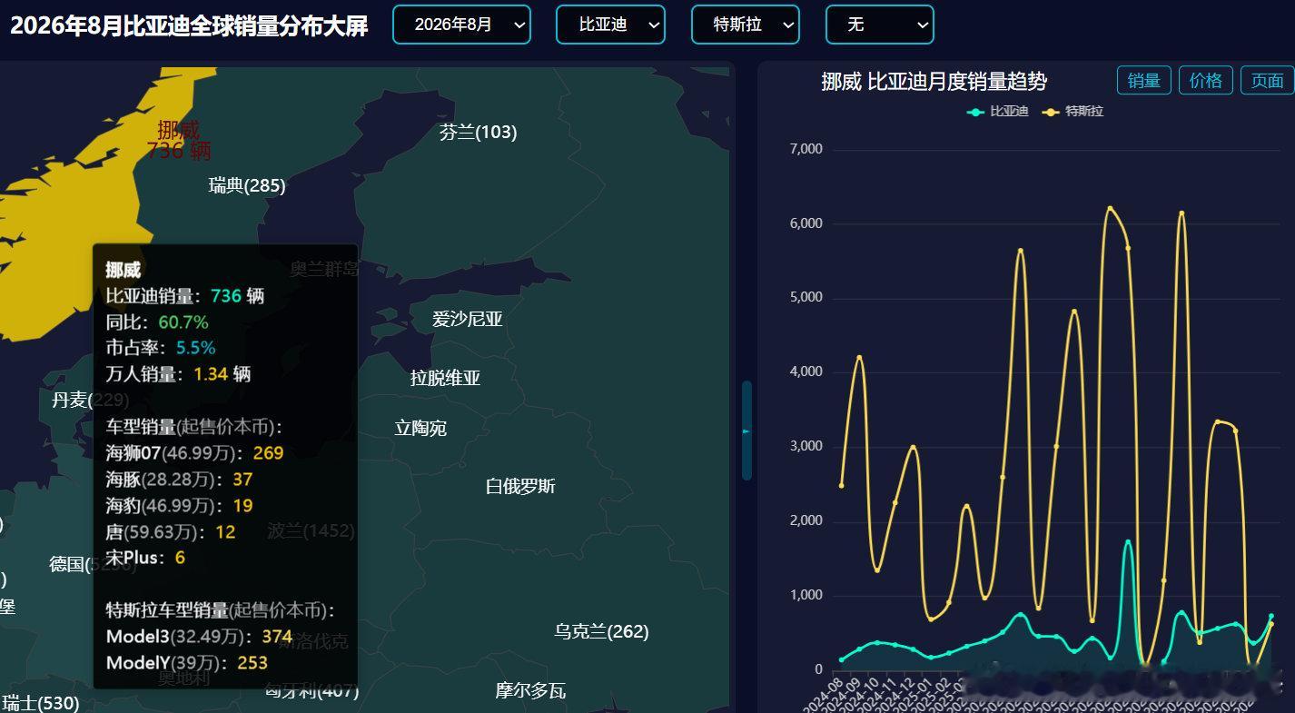Viewport: 1295px width, 713px height.
Task: Click the chart title 挪威 比亚迪月度销量趋势
Action: point(934,82)
